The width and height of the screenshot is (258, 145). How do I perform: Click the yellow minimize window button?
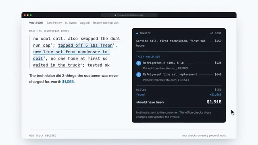pos(28,15)
